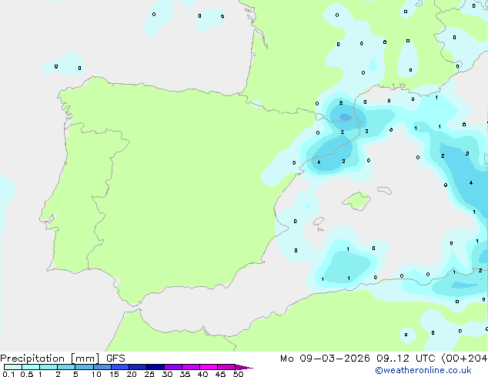The height and width of the screenshot is (377, 488).
Task: Click the legend label '30'
Action: 167,374
